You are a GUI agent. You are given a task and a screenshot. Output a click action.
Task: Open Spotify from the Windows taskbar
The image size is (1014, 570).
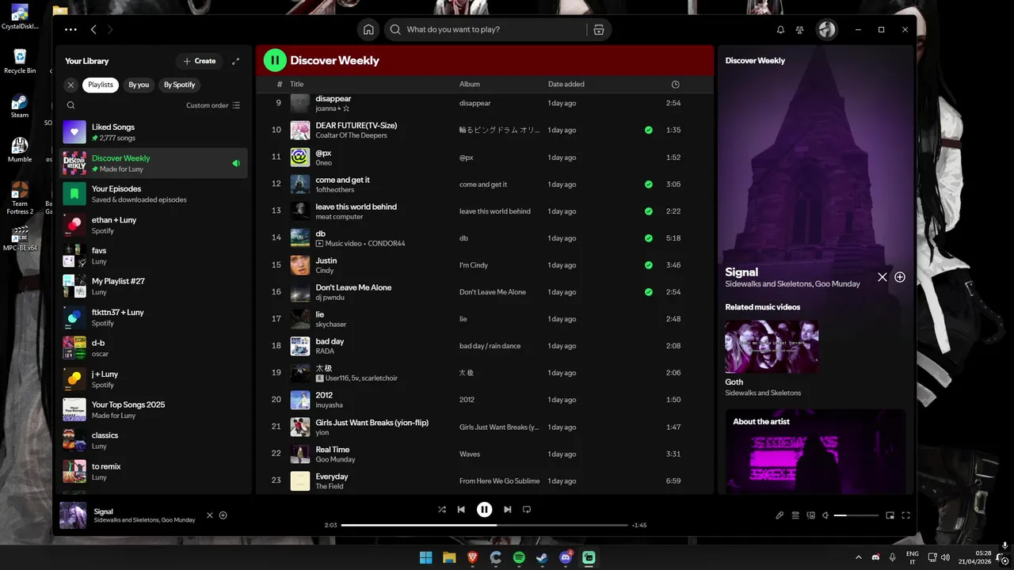click(519, 557)
